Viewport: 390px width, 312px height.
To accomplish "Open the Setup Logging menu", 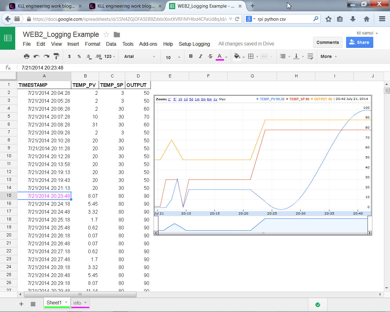I will [x=194, y=44].
